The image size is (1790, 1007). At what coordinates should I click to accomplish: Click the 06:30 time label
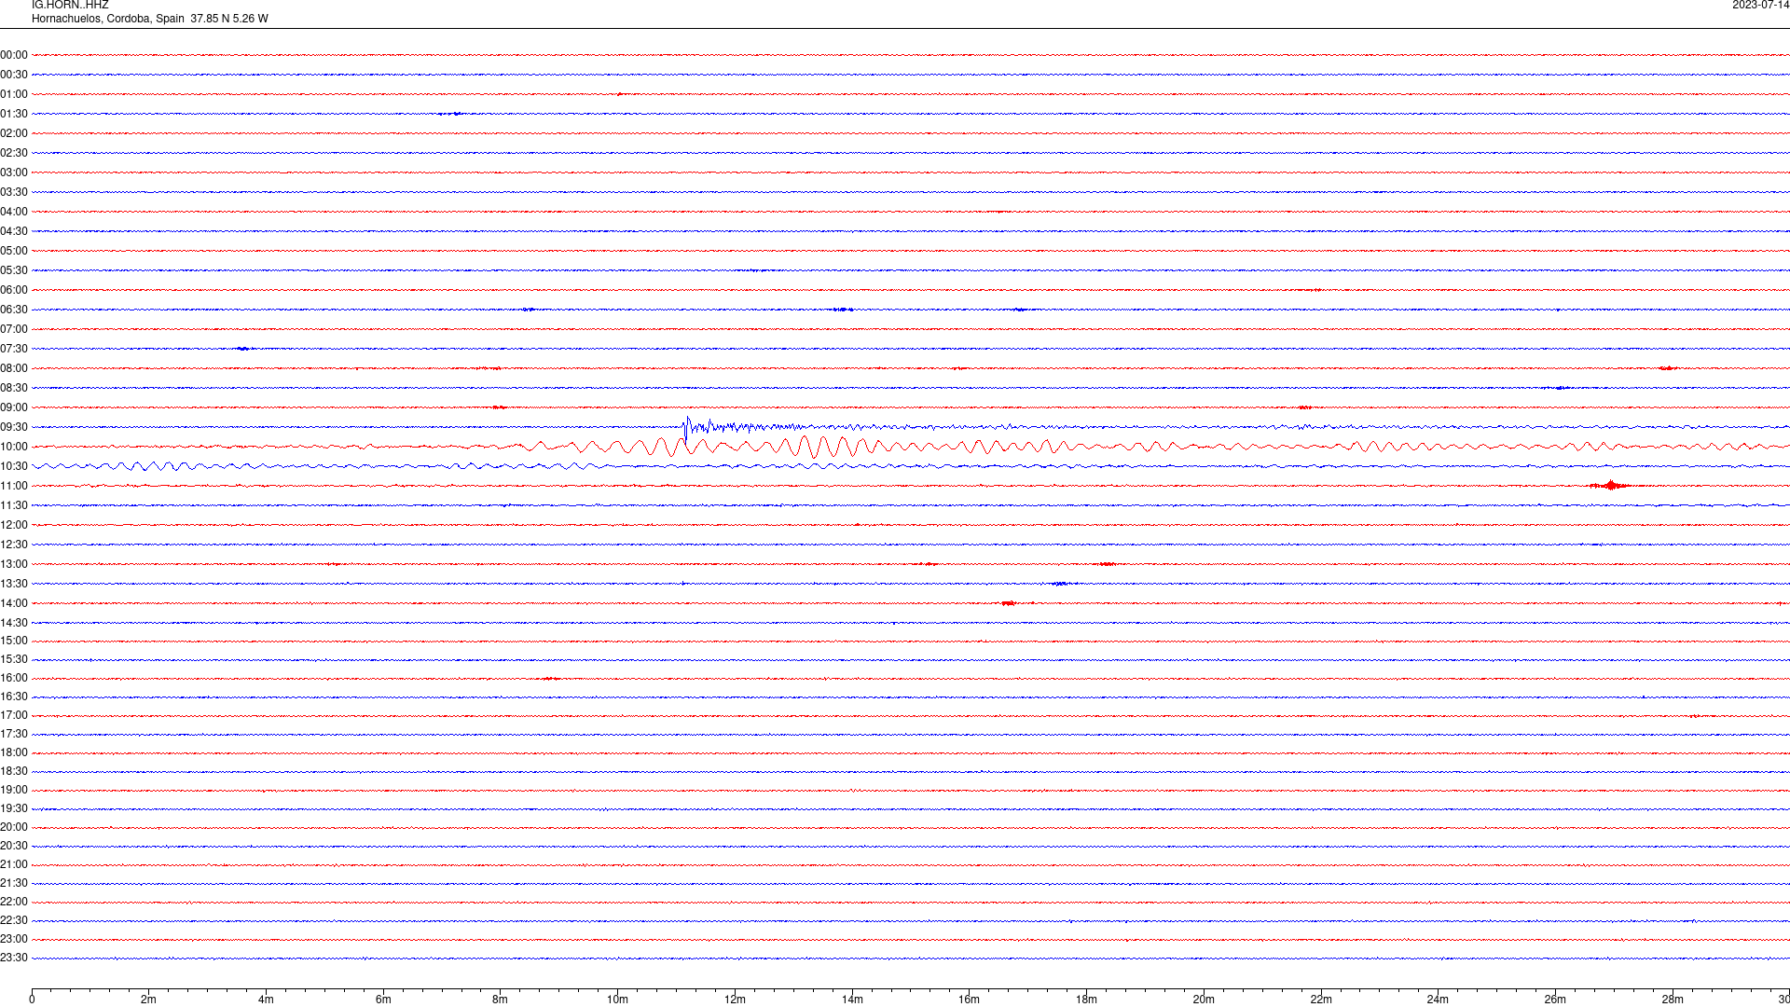tap(14, 310)
